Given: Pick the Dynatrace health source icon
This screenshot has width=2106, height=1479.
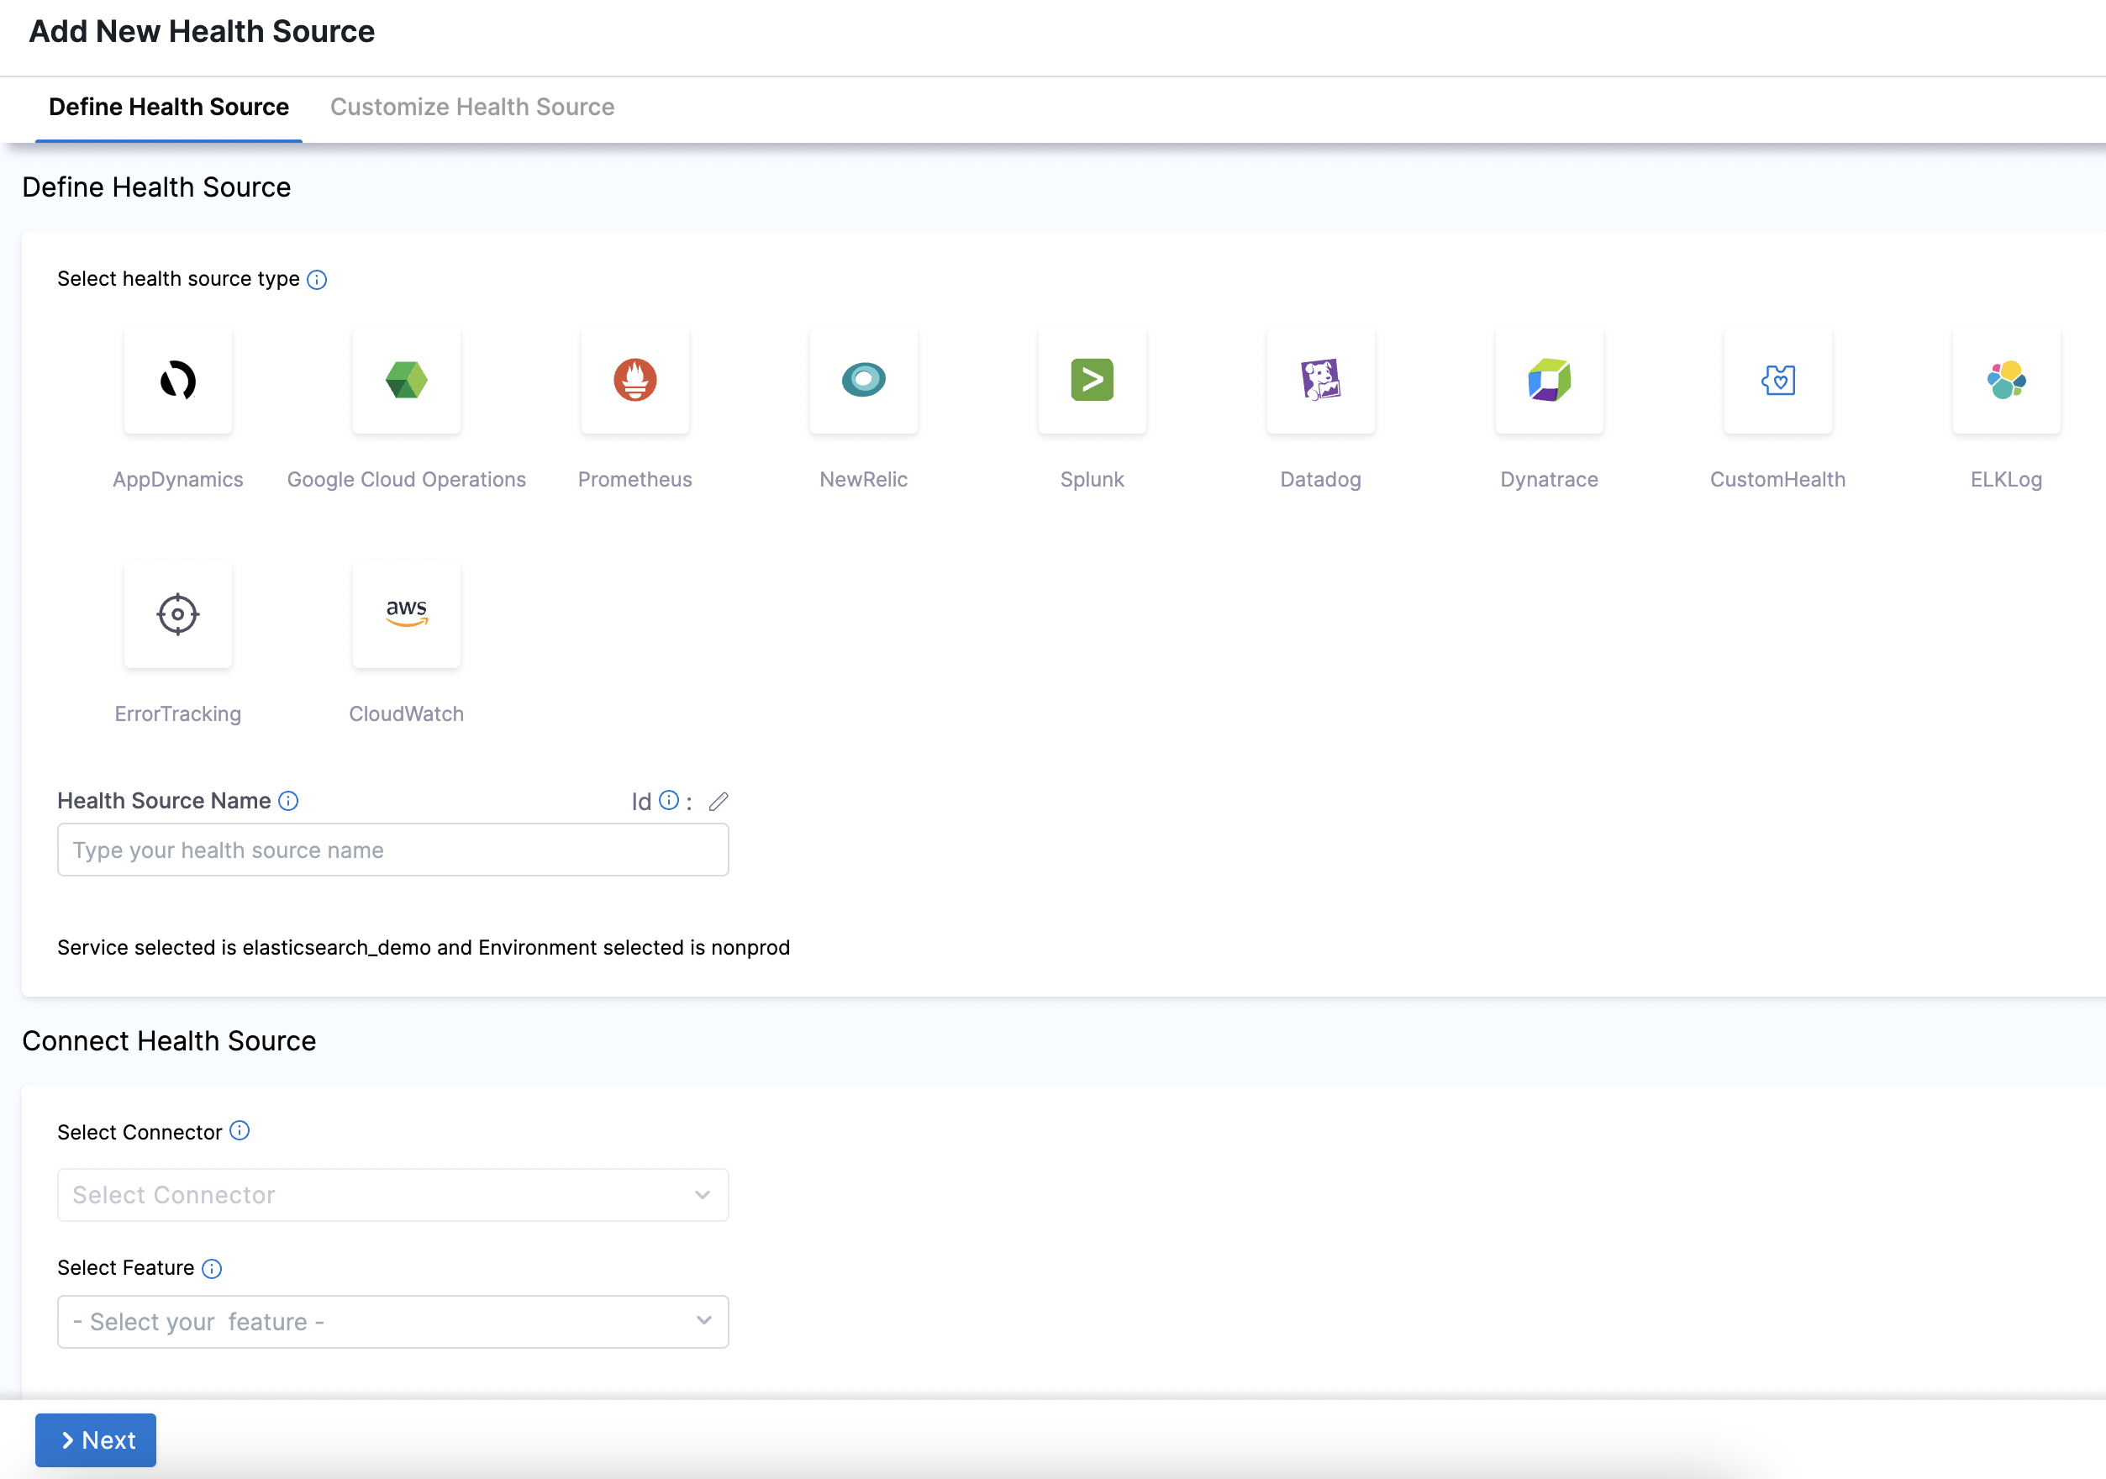Looking at the screenshot, I should (x=1548, y=380).
